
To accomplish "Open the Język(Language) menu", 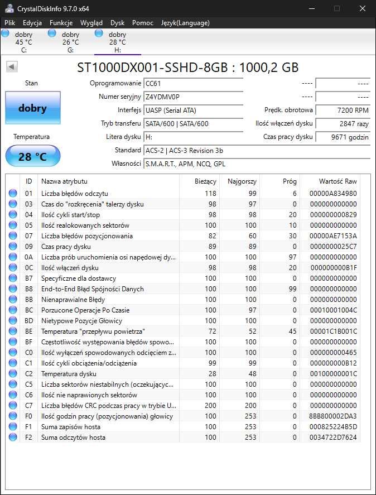I will 185,23.
